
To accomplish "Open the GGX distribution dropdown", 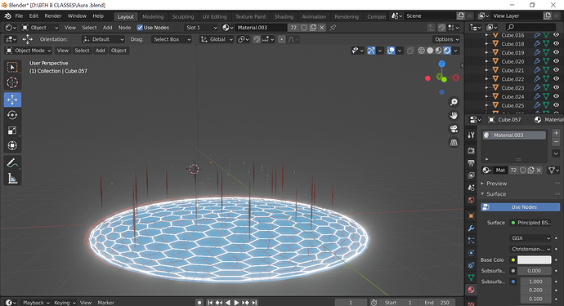I will [530, 238].
